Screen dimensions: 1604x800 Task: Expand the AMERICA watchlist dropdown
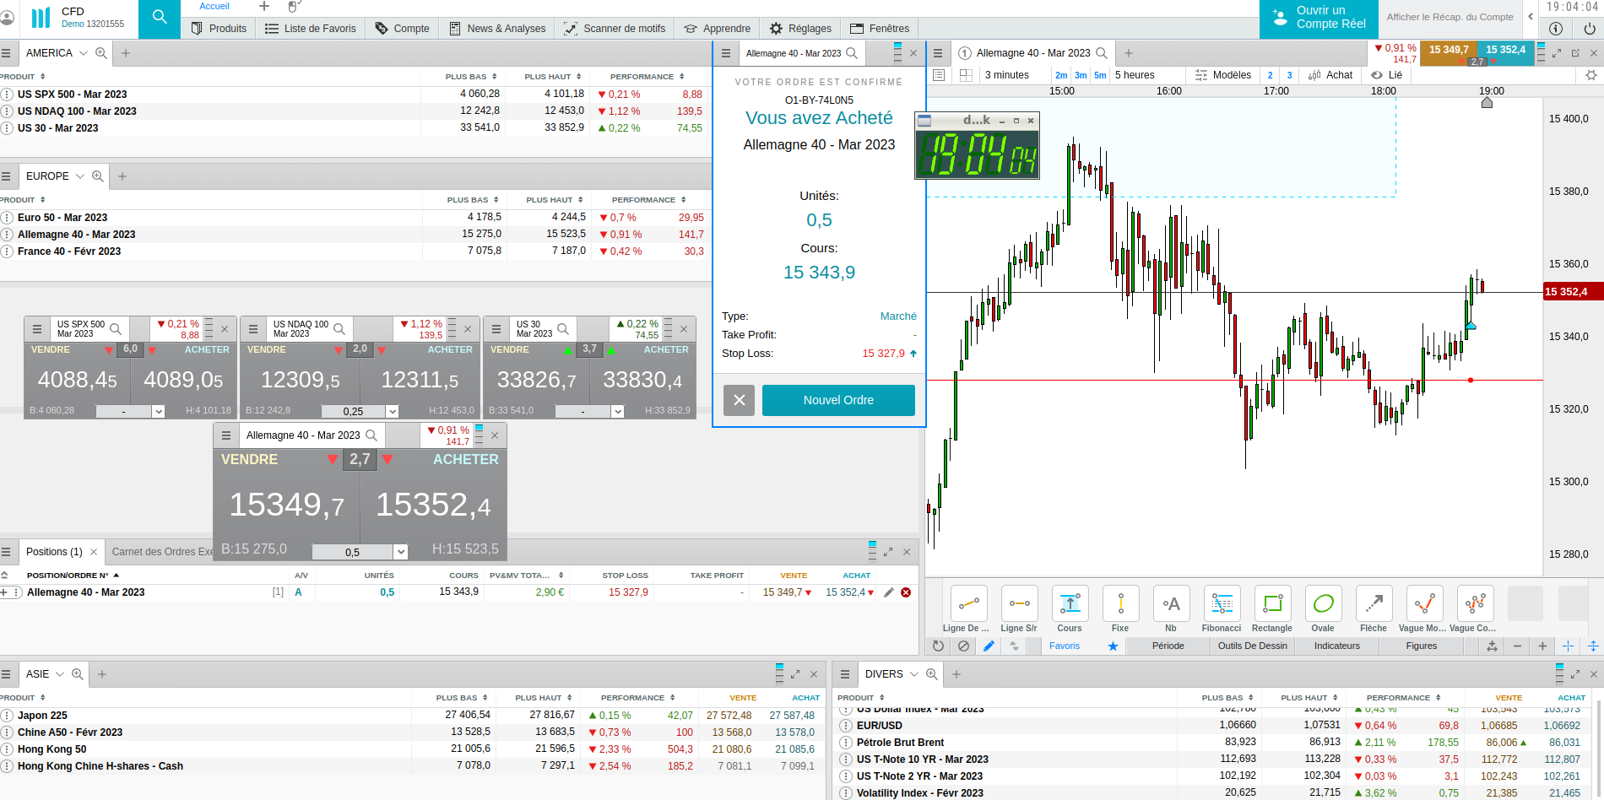[84, 53]
